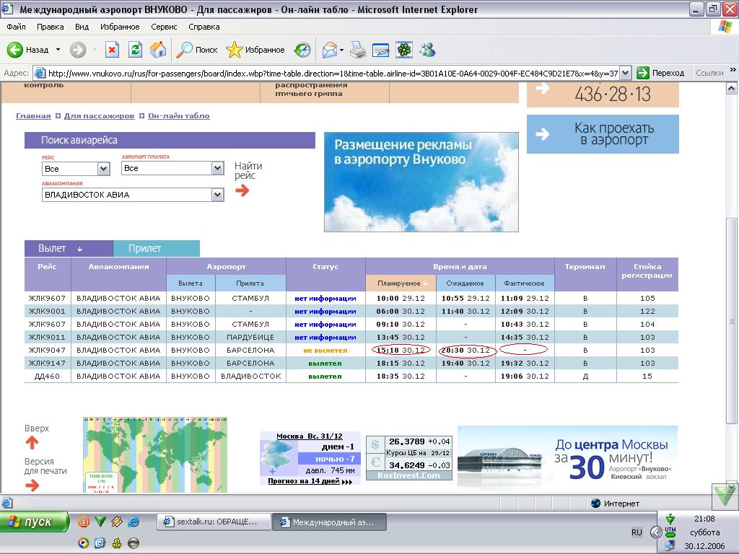The width and height of the screenshot is (739, 554).
Task: Refresh the page using green arrows icon
Action: pos(135,50)
